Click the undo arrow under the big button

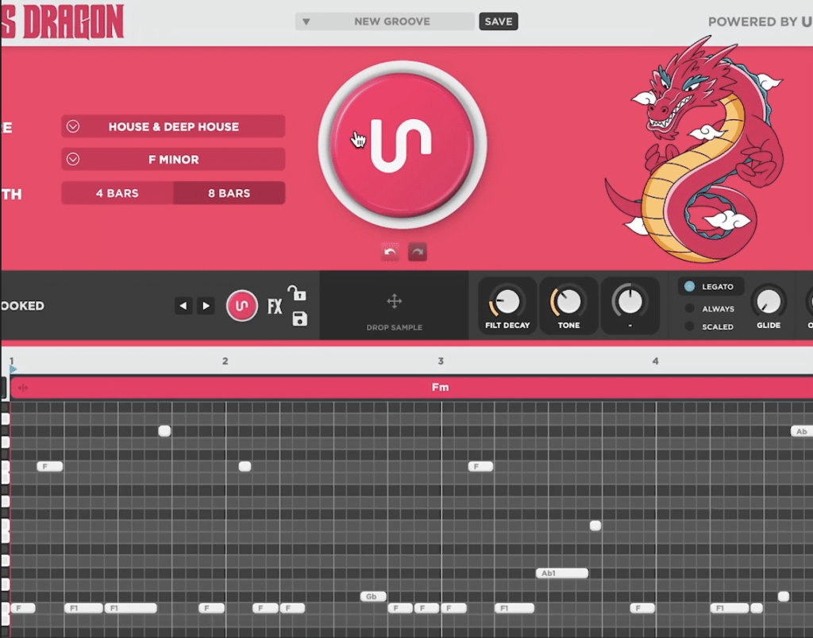click(389, 251)
